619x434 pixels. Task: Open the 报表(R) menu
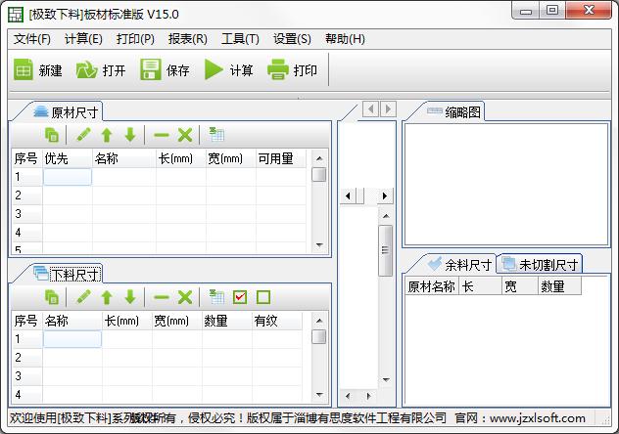(x=187, y=39)
